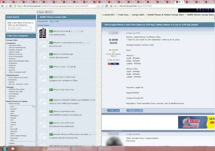Open File Explorer from the taskbar
The width and height of the screenshot is (215, 151).
click(13, 148)
